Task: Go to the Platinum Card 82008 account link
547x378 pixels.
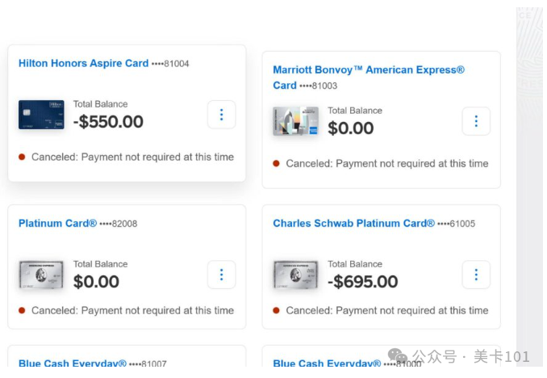Action: 57,223
